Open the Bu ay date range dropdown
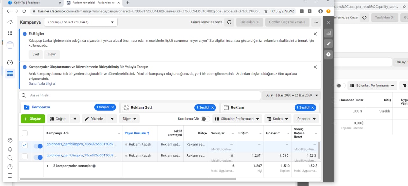The width and height of the screenshot is (408, 186). [x=291, y=95]
